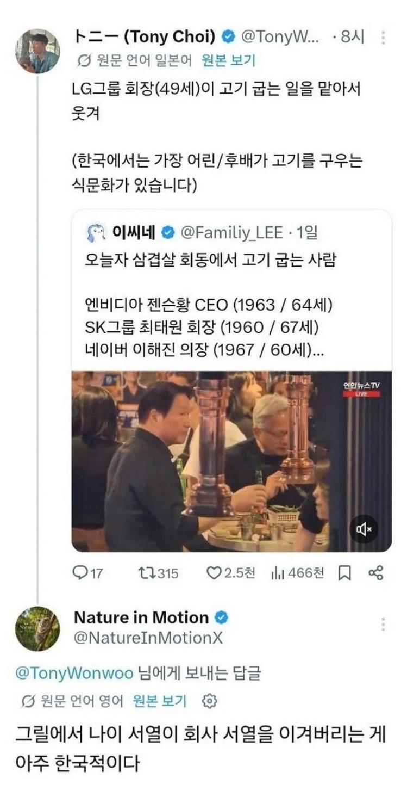This screenshot has height=803, width=401.
Task: Open Tony Choi's profile picture
Action: 37,51
